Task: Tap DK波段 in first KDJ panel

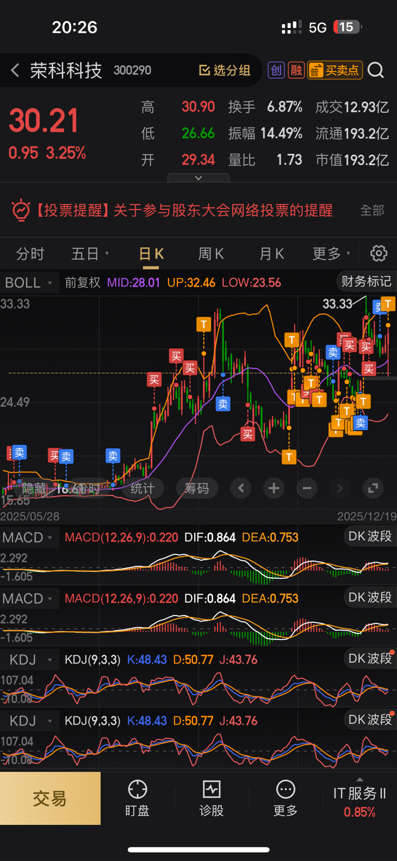Action: coord(370,658)
